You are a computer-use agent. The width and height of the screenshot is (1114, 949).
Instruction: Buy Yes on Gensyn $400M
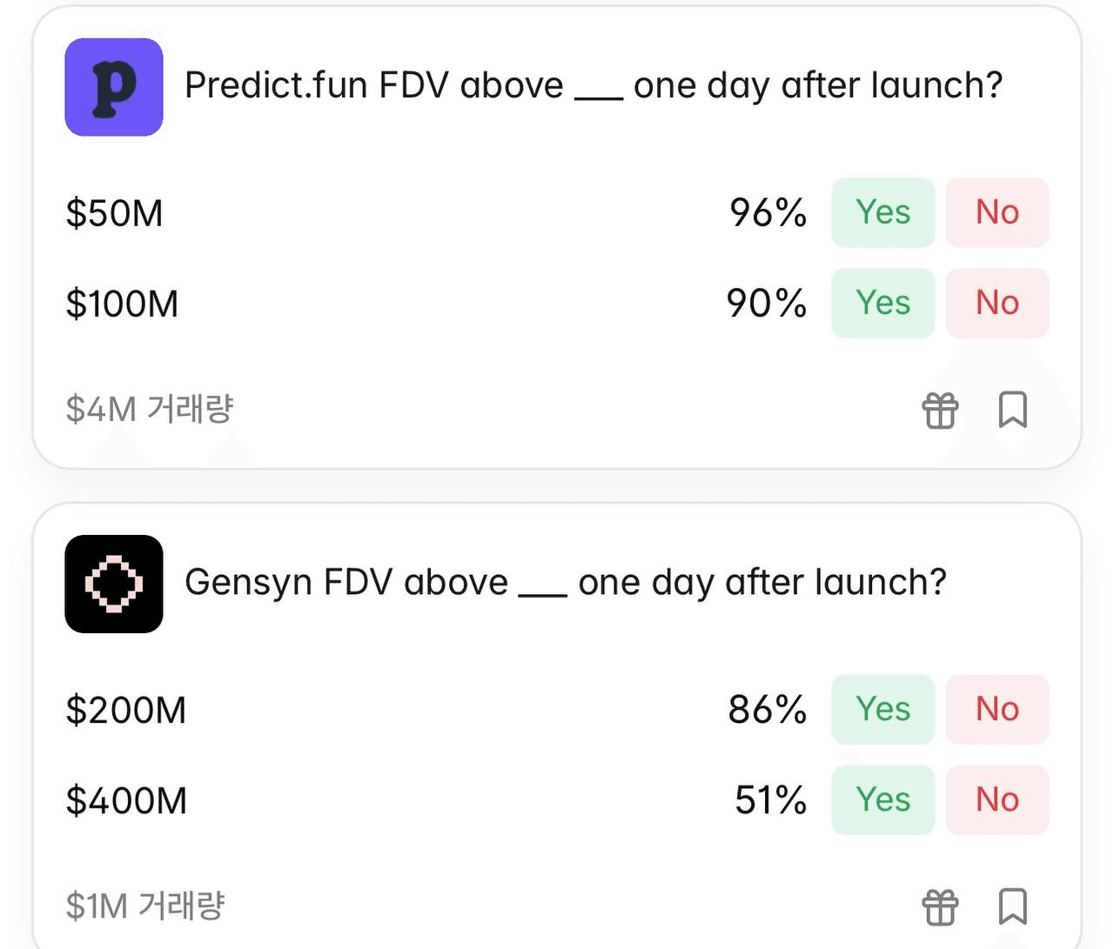click(882, 800)
